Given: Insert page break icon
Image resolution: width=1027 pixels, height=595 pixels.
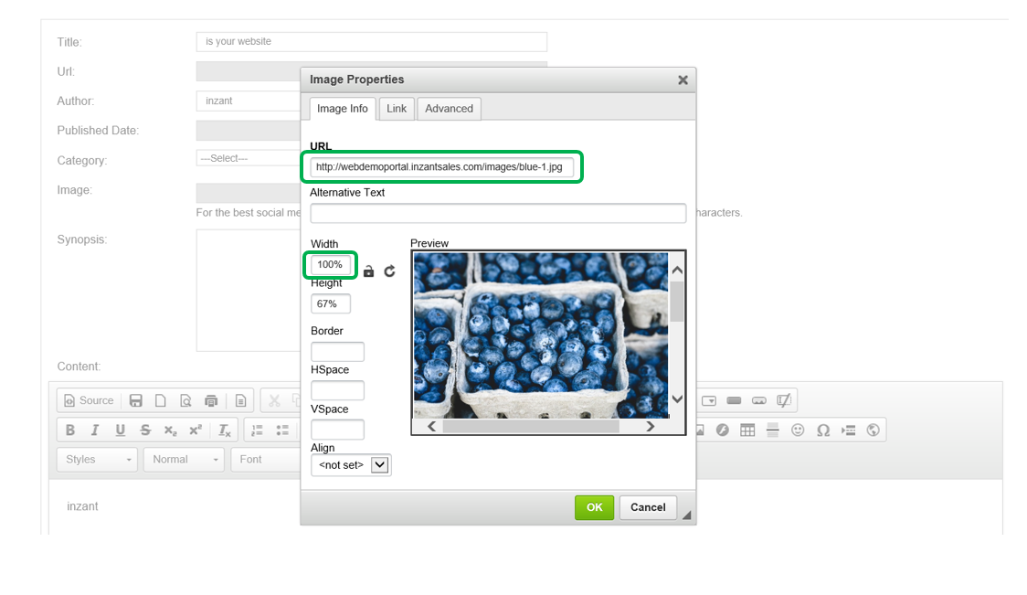Looking at the screenshot, I should pos(848,430).
